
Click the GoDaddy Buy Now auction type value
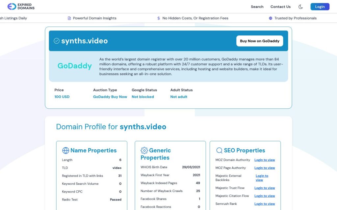[x=110, y=97]
